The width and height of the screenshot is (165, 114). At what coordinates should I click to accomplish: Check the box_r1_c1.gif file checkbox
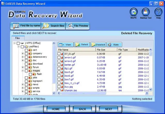pos(59,83)
